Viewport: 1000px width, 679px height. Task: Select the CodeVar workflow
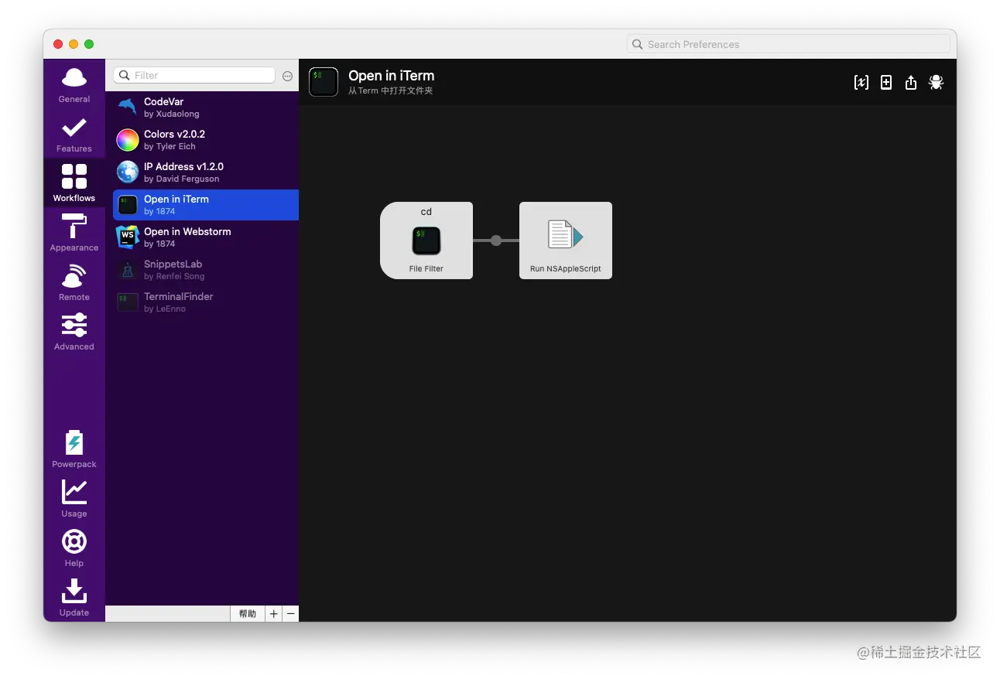pos(206,107)
